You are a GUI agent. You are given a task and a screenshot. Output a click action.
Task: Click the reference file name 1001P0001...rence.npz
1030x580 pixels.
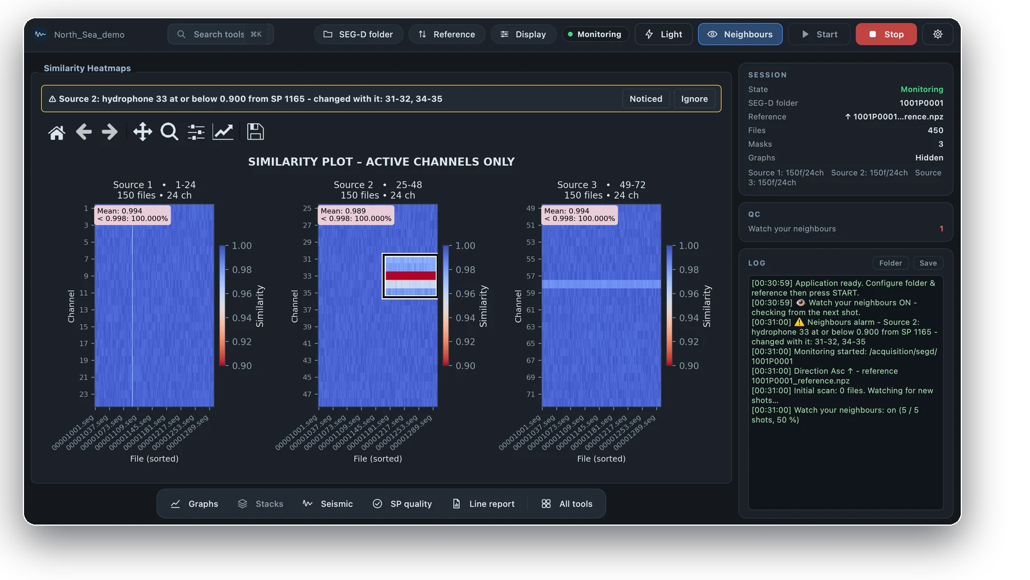(894, 117)
